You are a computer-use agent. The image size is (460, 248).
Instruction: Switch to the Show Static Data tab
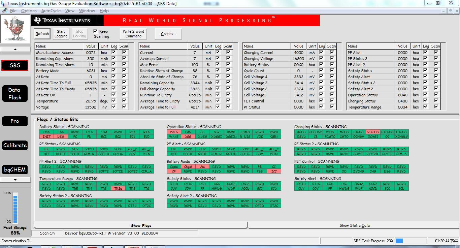click(x=354, y=225)
